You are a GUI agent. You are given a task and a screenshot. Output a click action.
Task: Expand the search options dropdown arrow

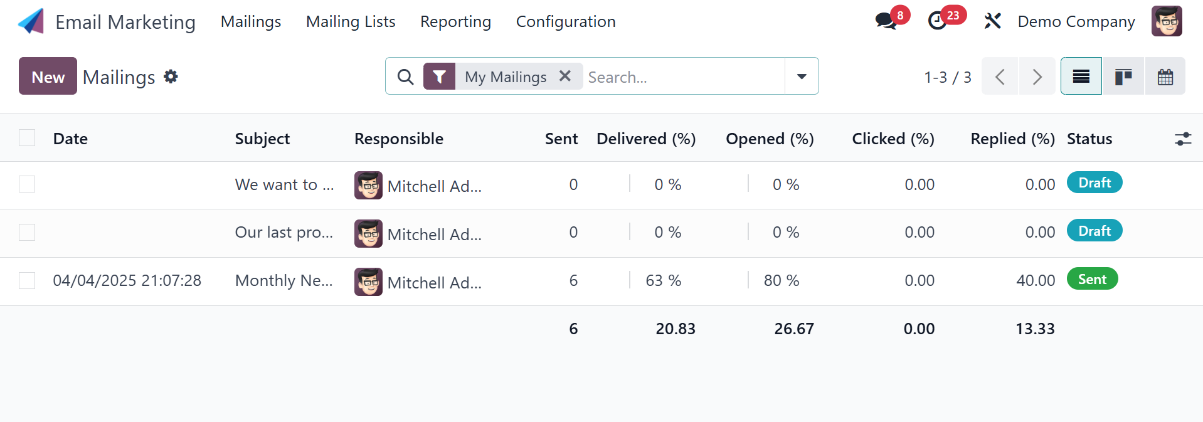(x=801, y=76)
